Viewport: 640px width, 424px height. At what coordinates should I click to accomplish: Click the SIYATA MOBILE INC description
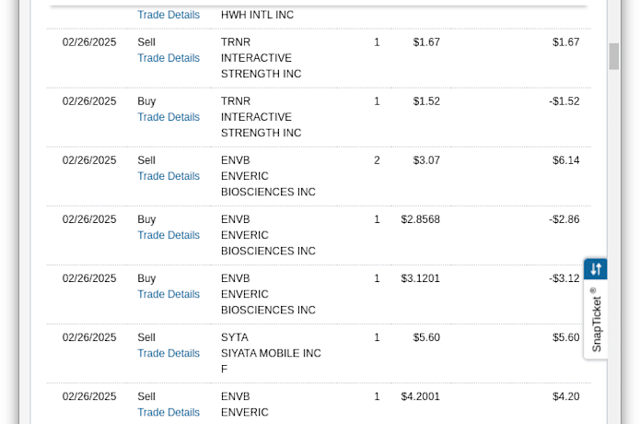[271, 353]
